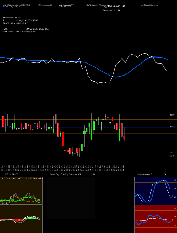Click the ADX & MACD panel title
The height and width of the screenshot is (233, 177).
point(11,174)
